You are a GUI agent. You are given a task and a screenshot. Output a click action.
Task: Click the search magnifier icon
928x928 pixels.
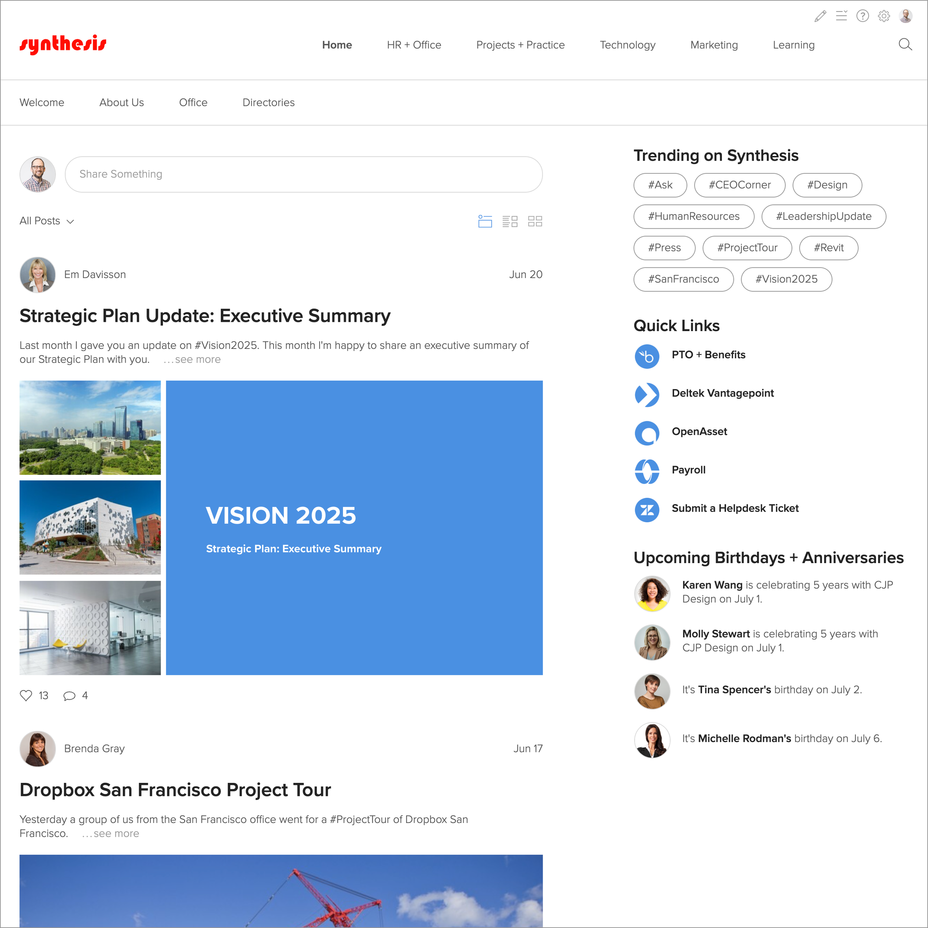pos(905,45)
